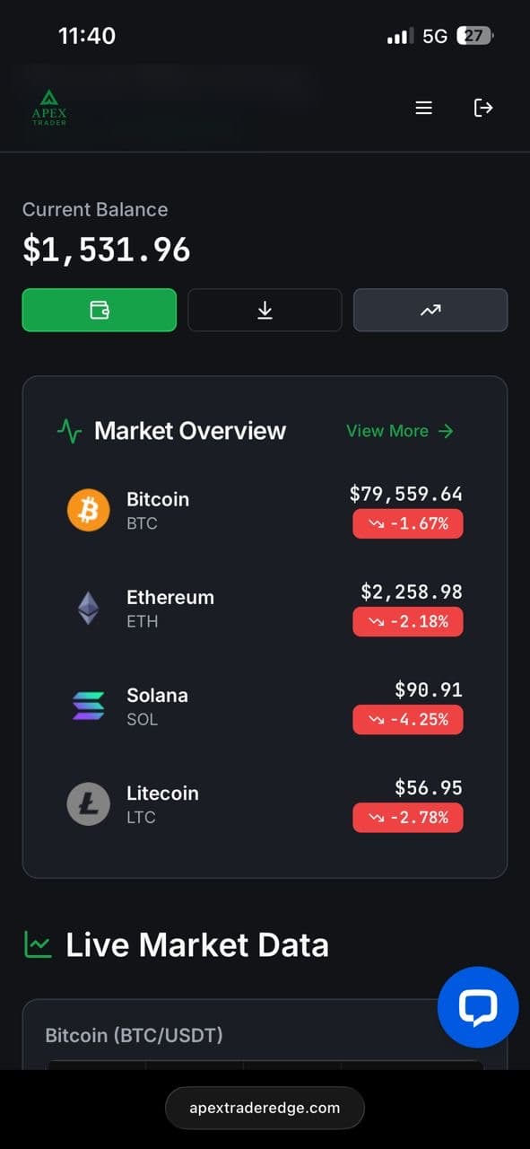
Task: Tap Litecoin's -2.78% change badge
Action: (408, 817)
